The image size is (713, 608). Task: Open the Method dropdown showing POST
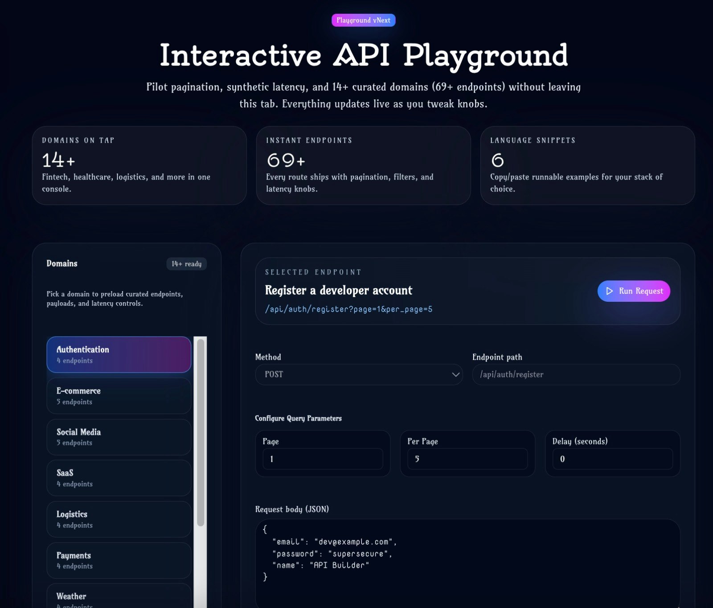pyautogui.click(x=359, y=374)
